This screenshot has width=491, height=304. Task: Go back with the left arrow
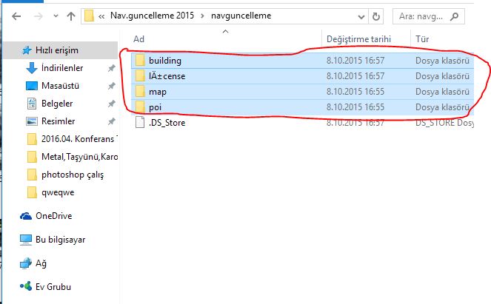[x=16, y=16]
